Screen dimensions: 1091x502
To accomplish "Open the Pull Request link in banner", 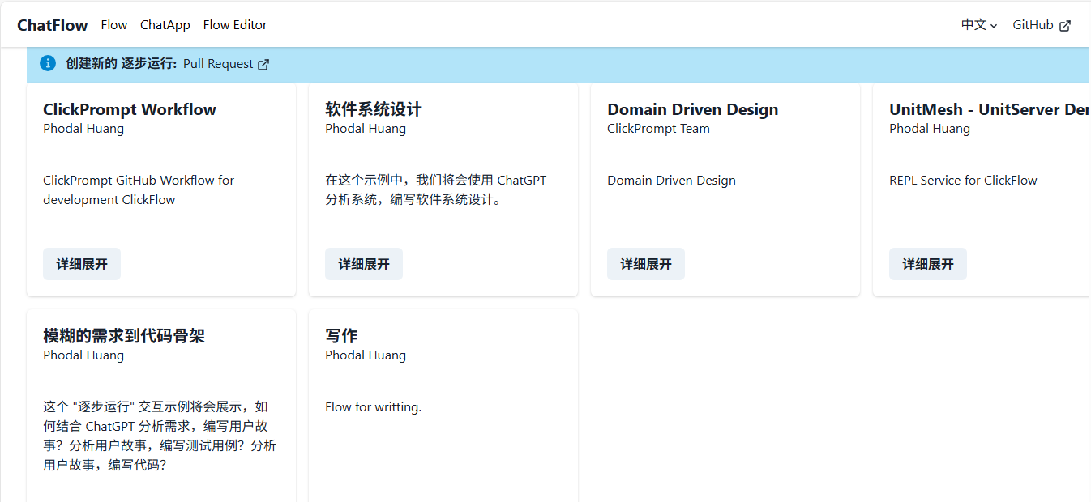I will (218, 64).
